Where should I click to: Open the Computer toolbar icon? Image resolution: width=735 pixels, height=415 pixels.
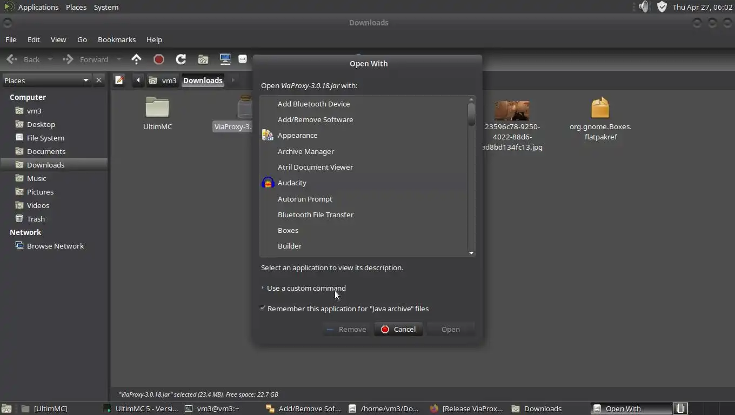pyautogui.click(x=225, y=59)
